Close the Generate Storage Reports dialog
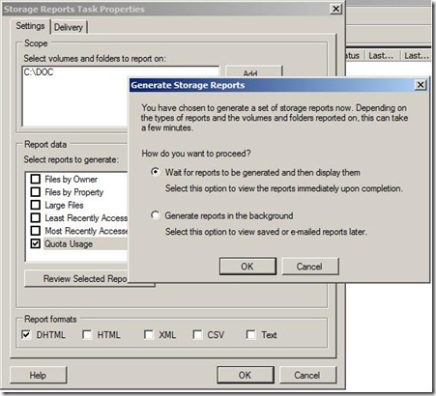 [421, 85]
